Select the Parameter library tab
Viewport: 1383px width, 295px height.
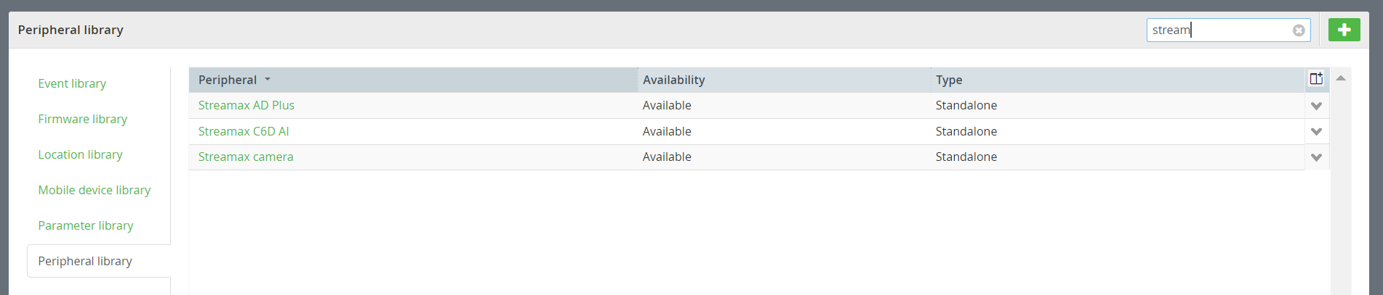(x=86, y=225)
